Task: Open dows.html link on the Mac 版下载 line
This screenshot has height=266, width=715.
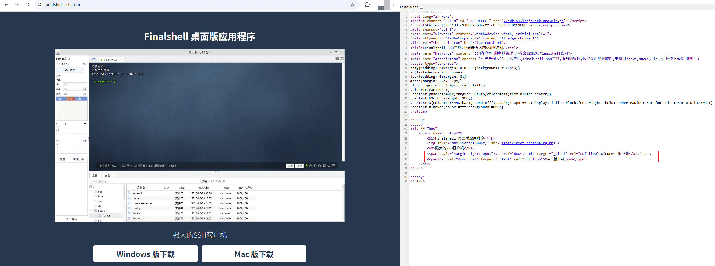Action: pos(467,159)
